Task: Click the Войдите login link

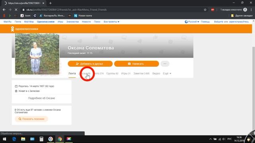Action: (218, 21)
